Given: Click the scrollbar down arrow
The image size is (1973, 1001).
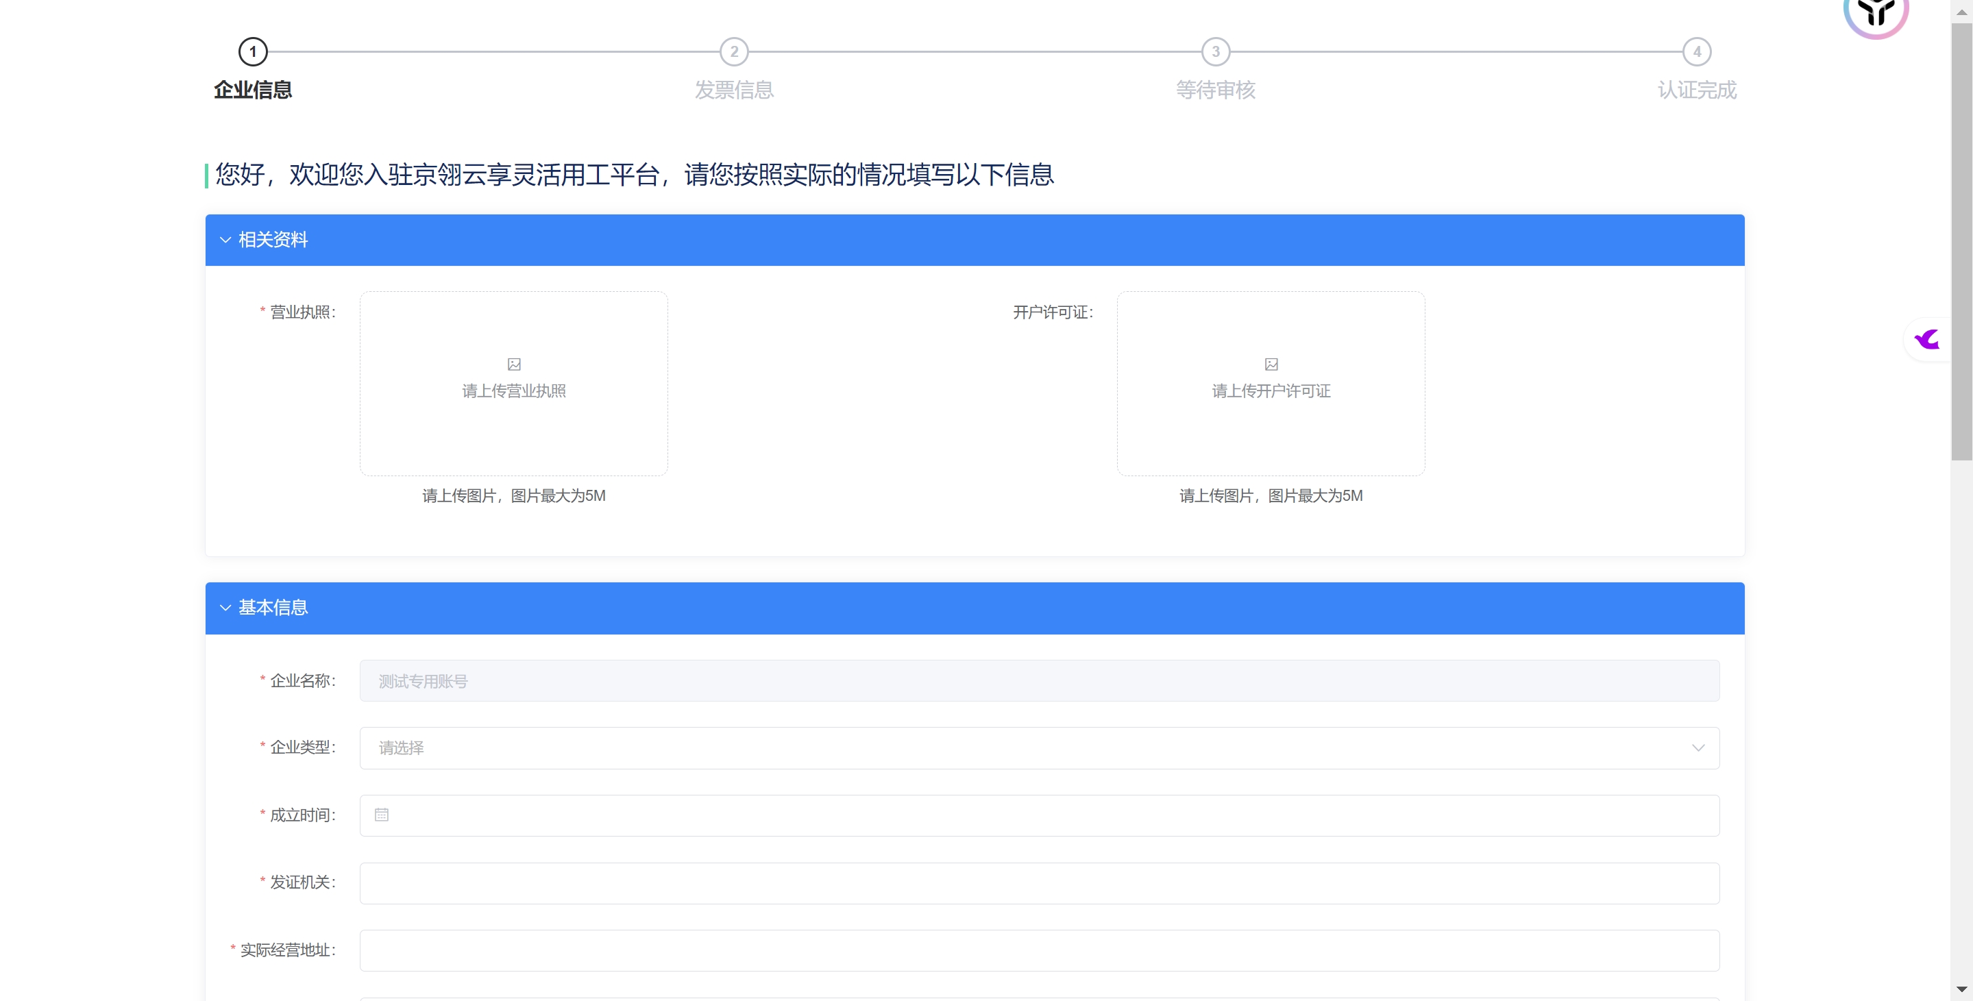Looking at the screenshot, I should coord(1961,989).
